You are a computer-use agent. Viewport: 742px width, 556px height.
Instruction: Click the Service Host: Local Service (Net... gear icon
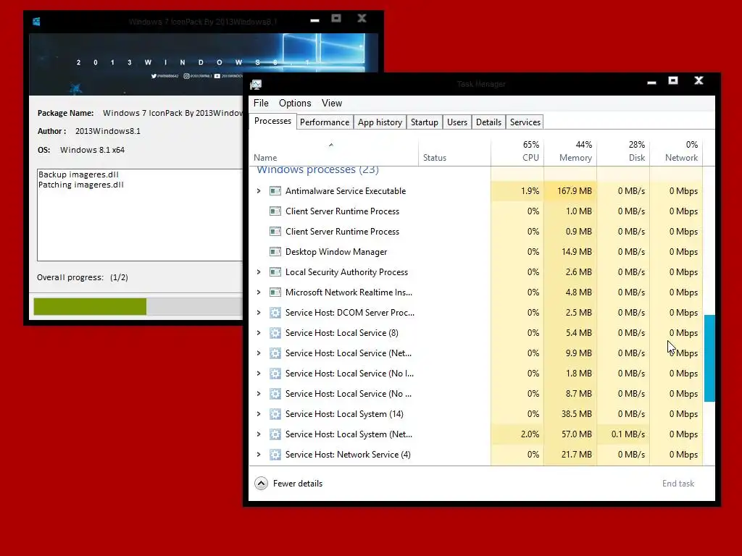coord(275,353)
